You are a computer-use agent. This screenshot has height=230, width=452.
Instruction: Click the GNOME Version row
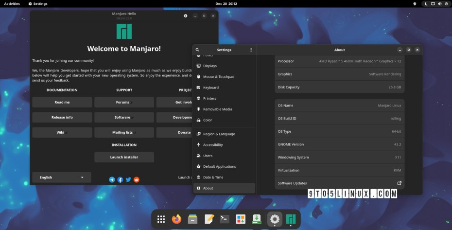point(339,144)
